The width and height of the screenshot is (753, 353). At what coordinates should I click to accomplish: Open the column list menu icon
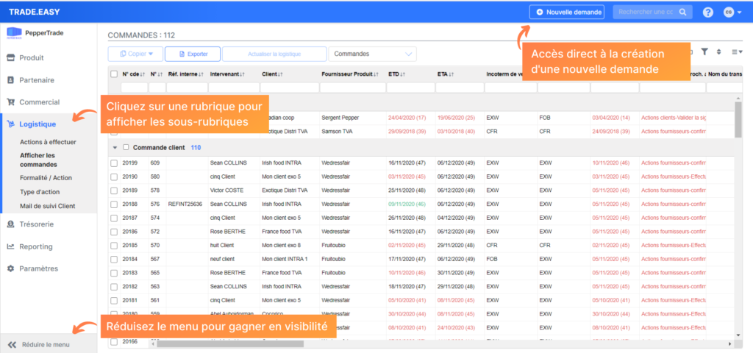pos(737,52)
